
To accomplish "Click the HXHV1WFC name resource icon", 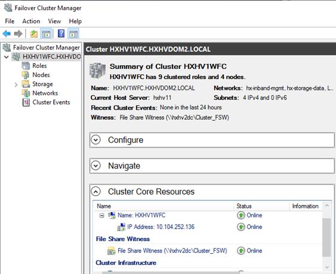I will 112,215.
